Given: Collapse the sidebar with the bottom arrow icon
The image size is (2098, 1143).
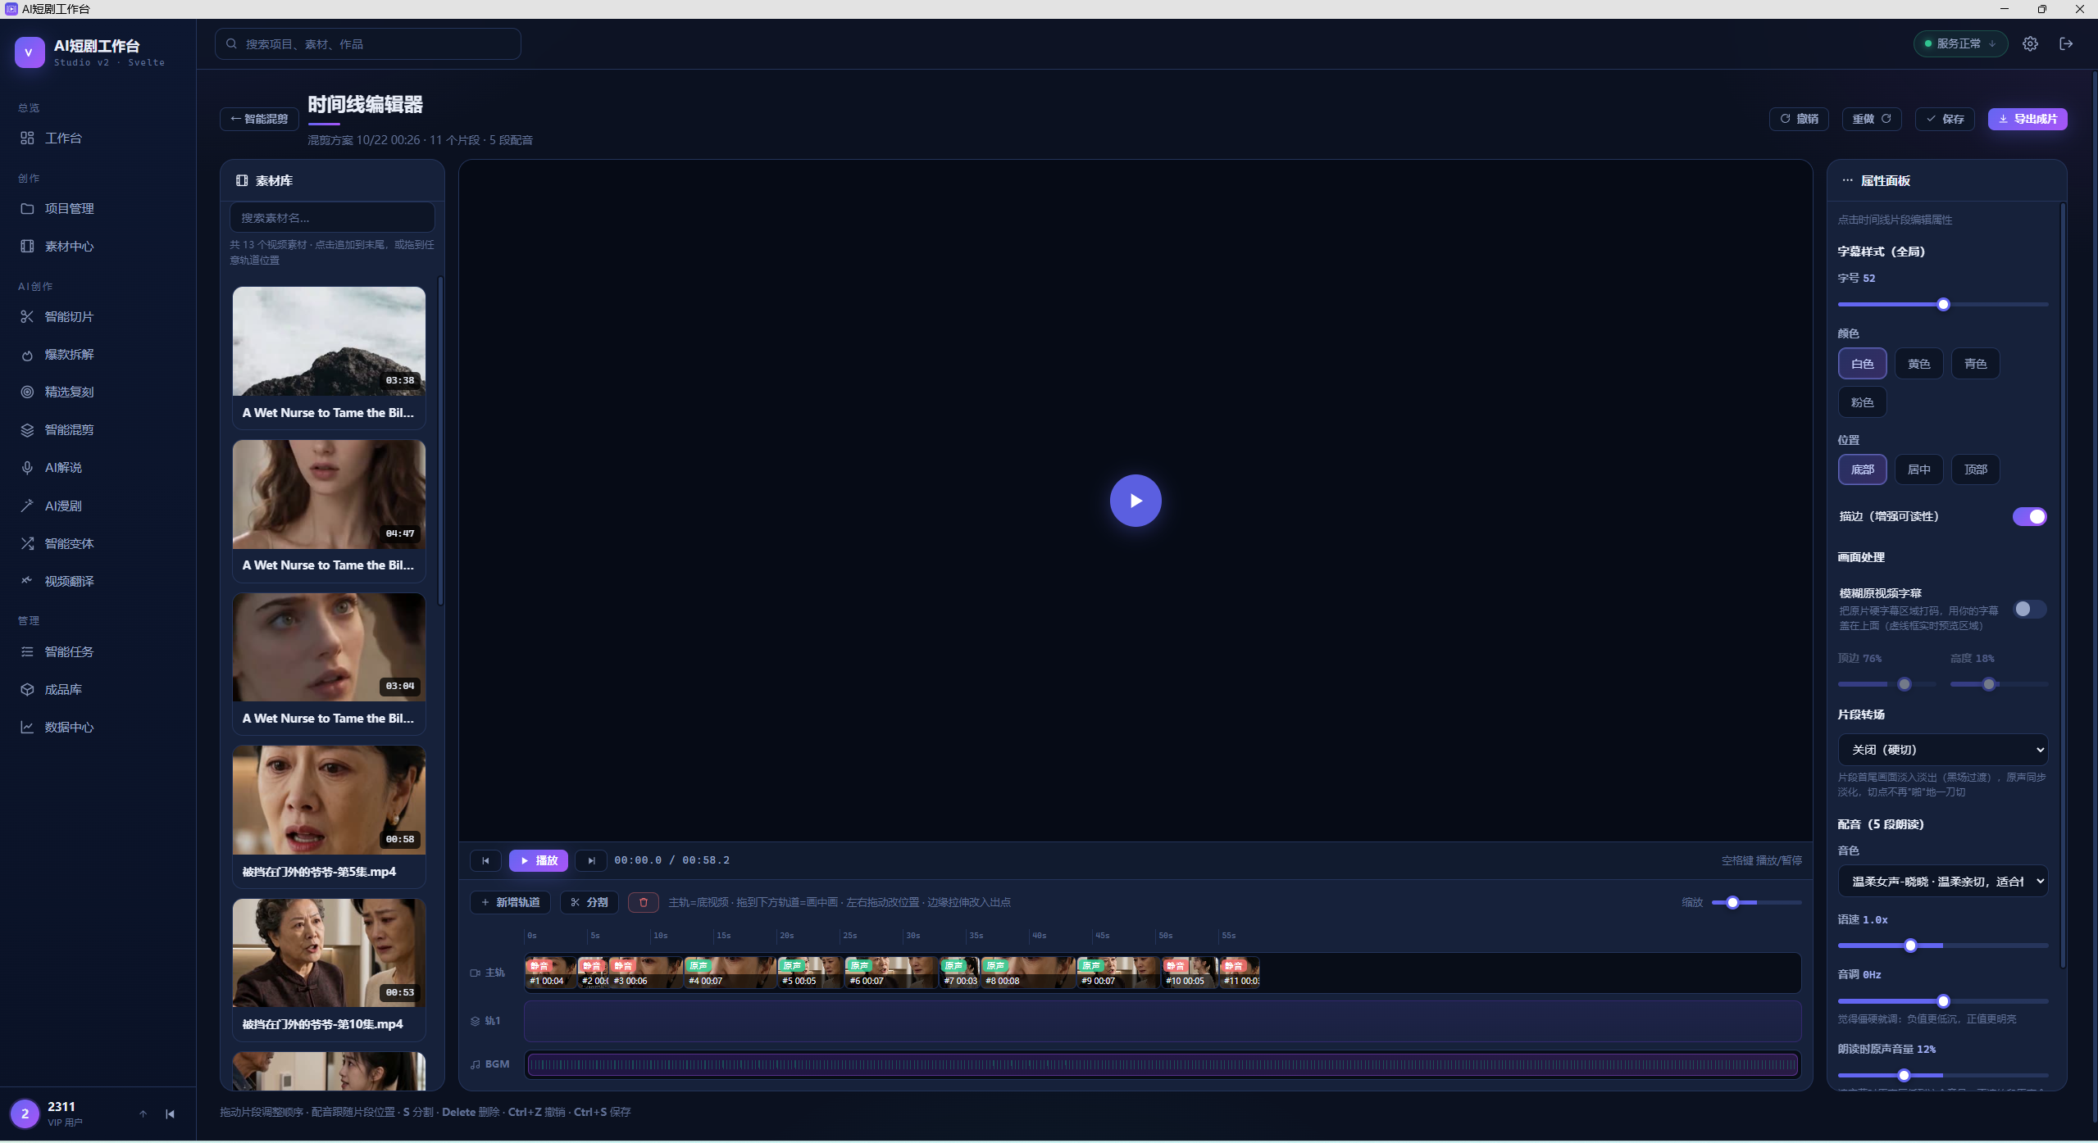Looking at the screenshot, I should click(170, 1114).
